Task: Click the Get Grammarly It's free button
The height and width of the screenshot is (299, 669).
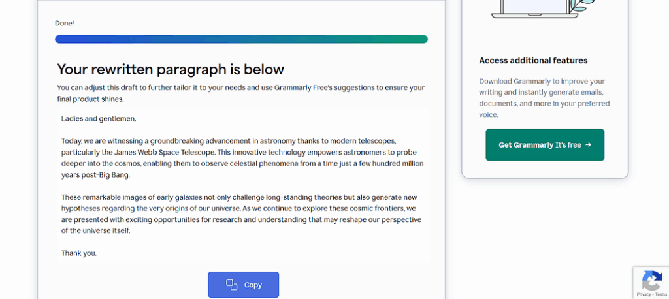Action: coord(545,145)
